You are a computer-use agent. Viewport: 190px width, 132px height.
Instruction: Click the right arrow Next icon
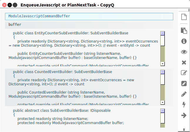point(184,115)
